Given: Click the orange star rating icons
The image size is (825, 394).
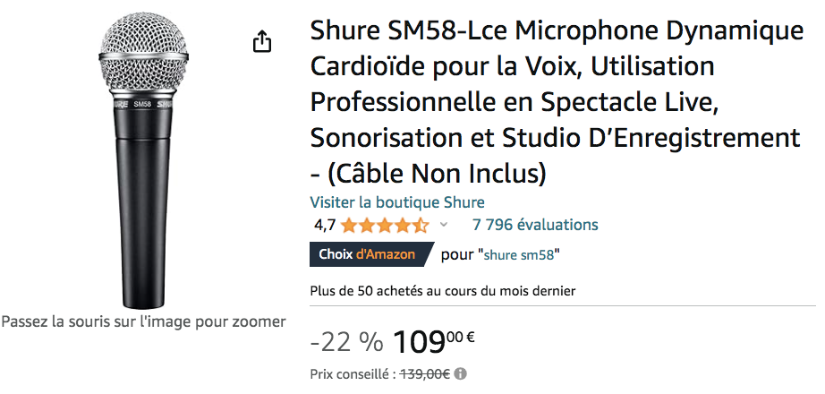Looking at the screenshot, I should (385, 226).
